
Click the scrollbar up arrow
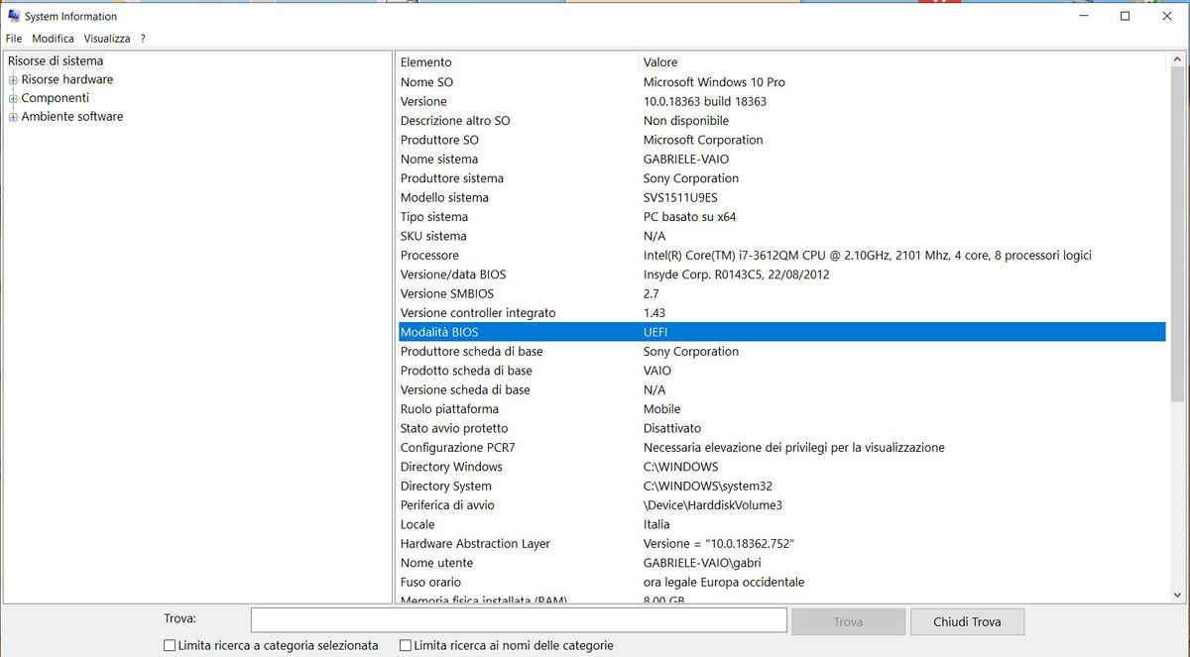coord(1178,60)
